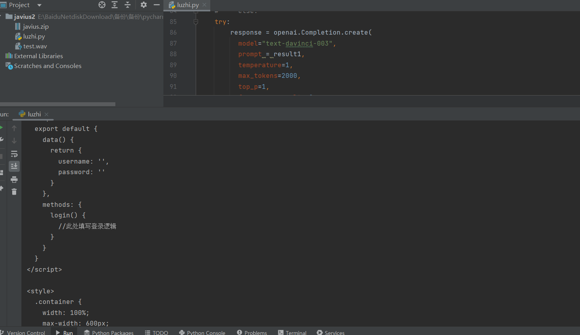The height and width of the screenshot is (335, 580).
Task: Open the Problems tool window
Action: (252, 333)
